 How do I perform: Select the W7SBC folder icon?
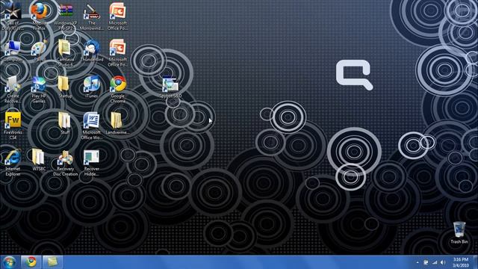[x=39, y=158]
